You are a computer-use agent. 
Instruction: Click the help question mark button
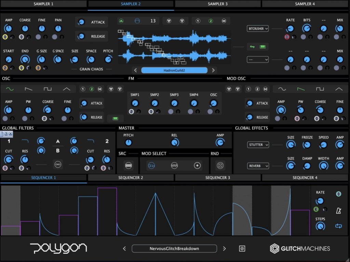tap(6, 134)
